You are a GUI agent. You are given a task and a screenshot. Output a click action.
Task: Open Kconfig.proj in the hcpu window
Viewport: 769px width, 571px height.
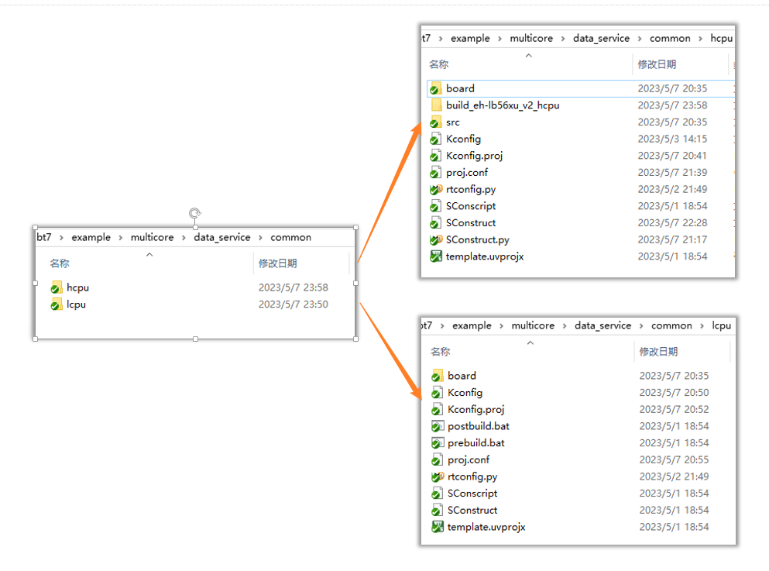tap(474, 156)
